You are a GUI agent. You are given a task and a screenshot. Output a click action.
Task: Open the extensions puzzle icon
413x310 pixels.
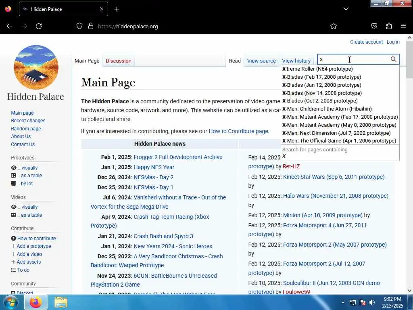389,26
